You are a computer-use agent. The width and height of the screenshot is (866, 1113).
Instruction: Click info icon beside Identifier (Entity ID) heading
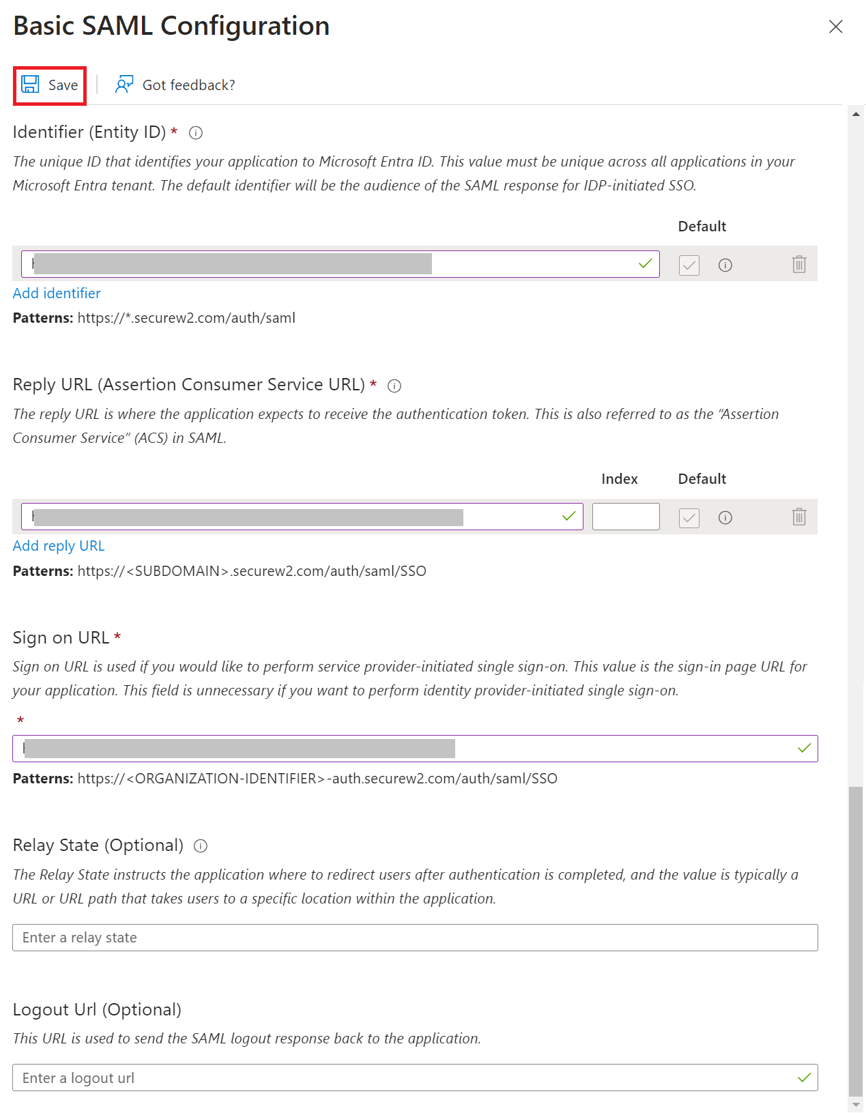tap(196, 133)
